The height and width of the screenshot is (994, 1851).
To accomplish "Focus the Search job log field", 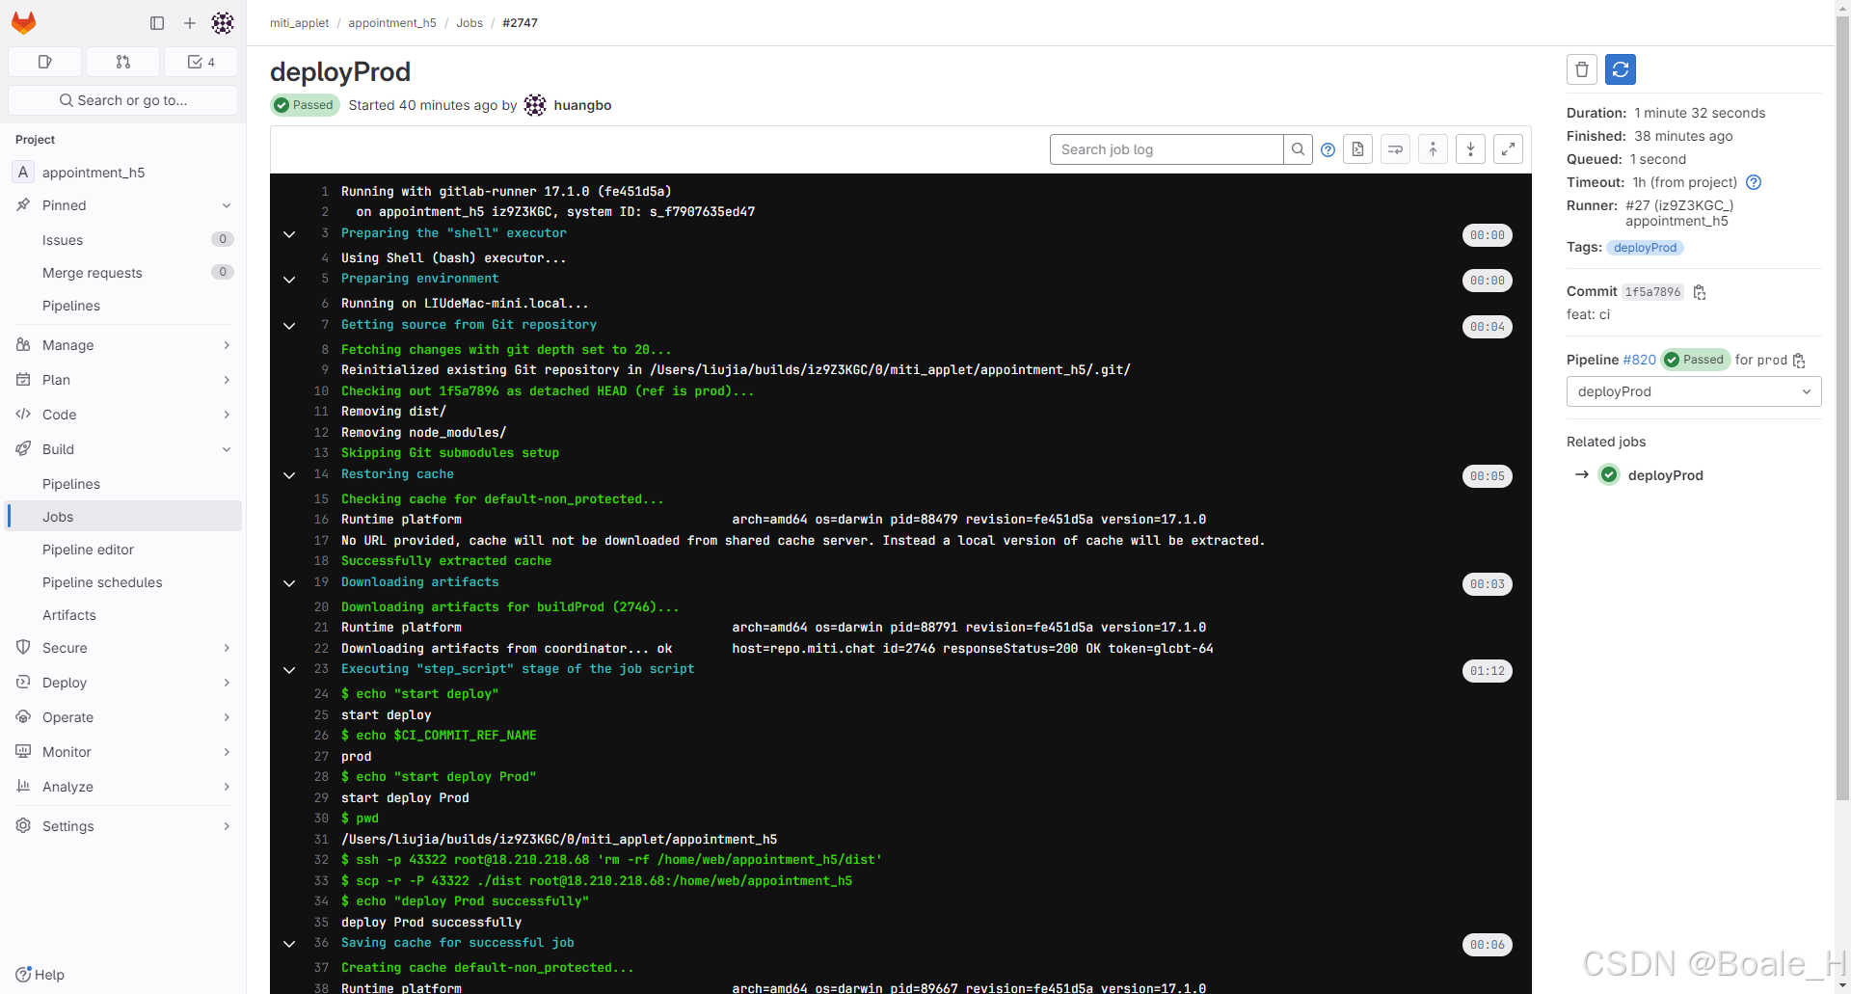I will [x=1167, y=149].
